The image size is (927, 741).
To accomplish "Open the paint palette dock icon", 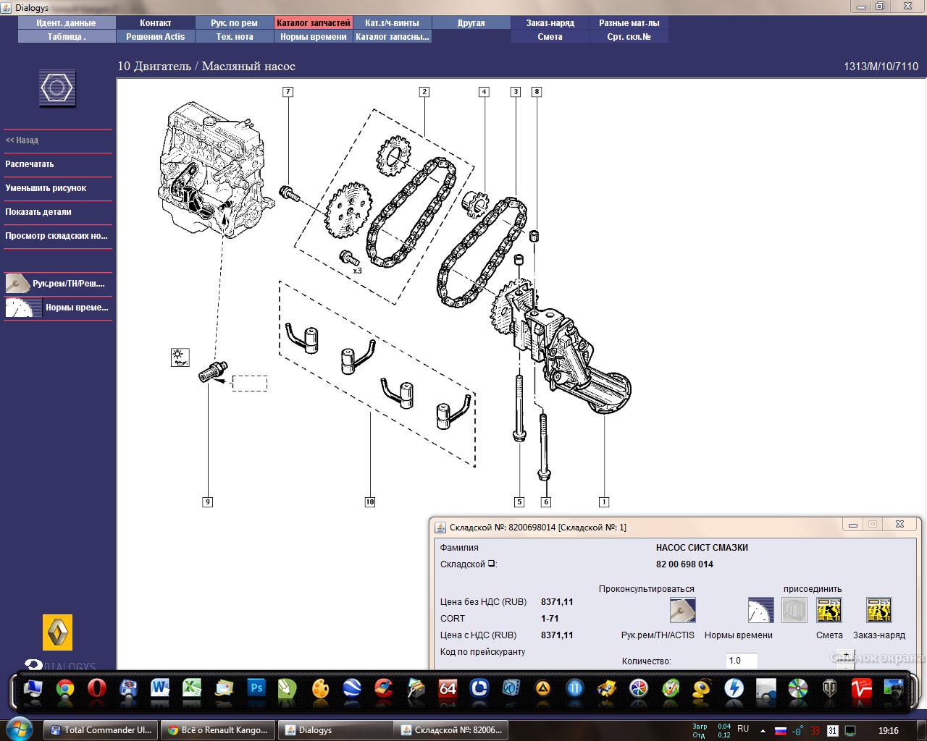I will 320,688.
